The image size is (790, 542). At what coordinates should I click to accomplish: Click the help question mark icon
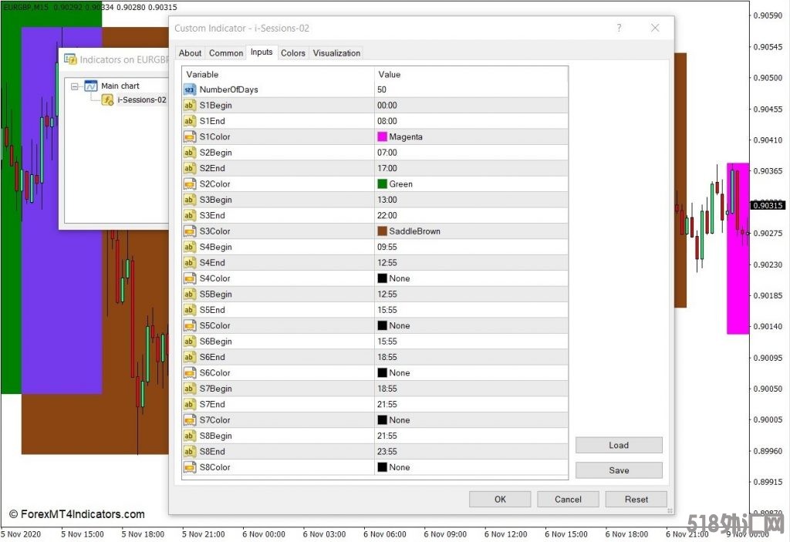point(619,28)
